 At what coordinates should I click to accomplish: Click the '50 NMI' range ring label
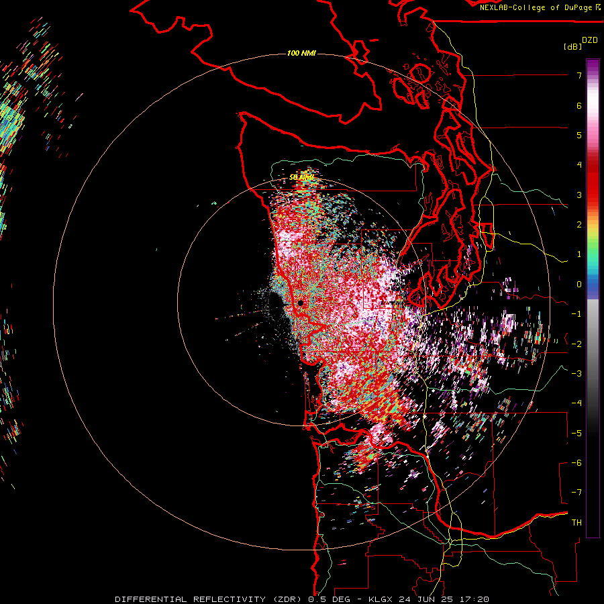tap(301, 178)
